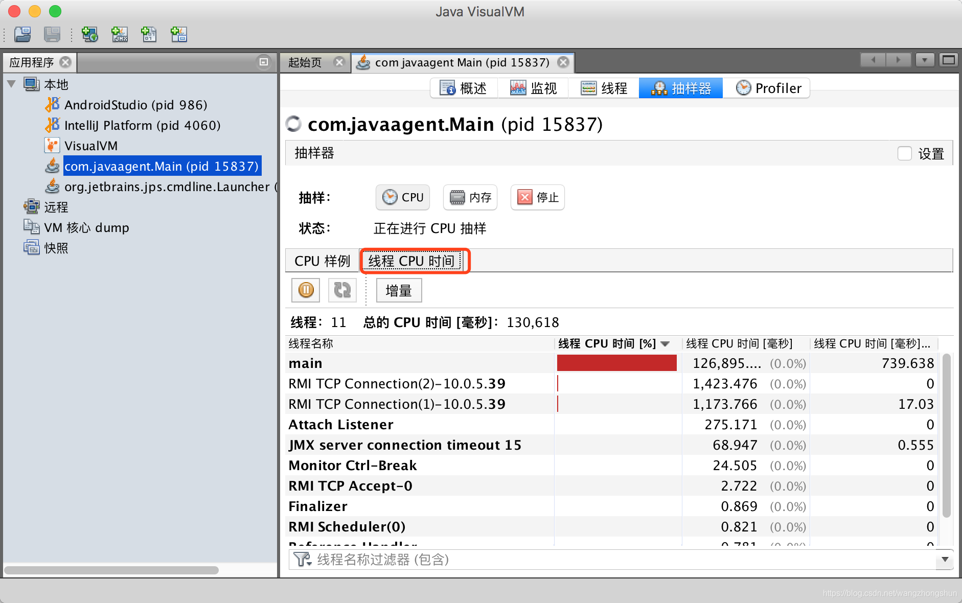Click the Add VM Coredump toolbar icon
The image size is (962, 603).
[149, 34]
